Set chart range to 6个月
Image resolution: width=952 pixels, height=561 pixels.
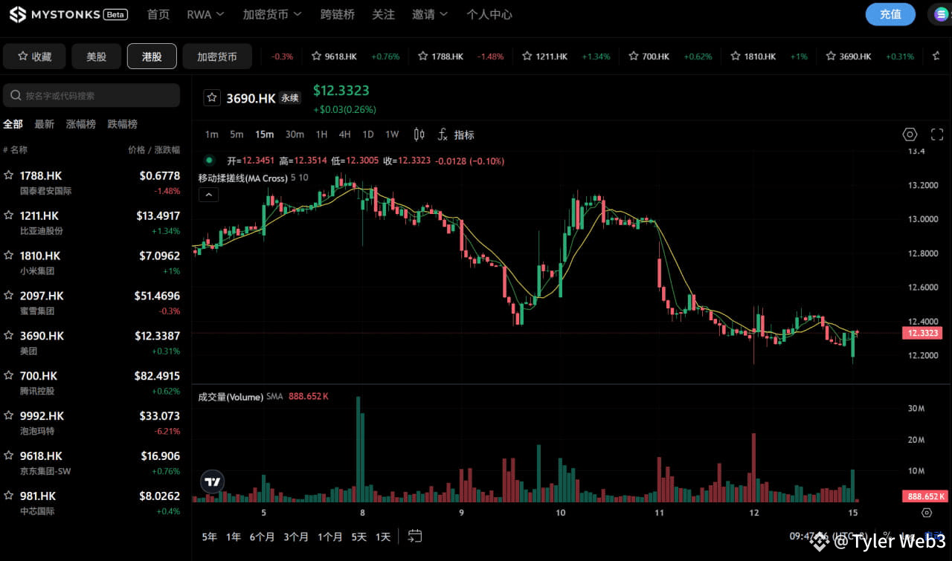262,536
